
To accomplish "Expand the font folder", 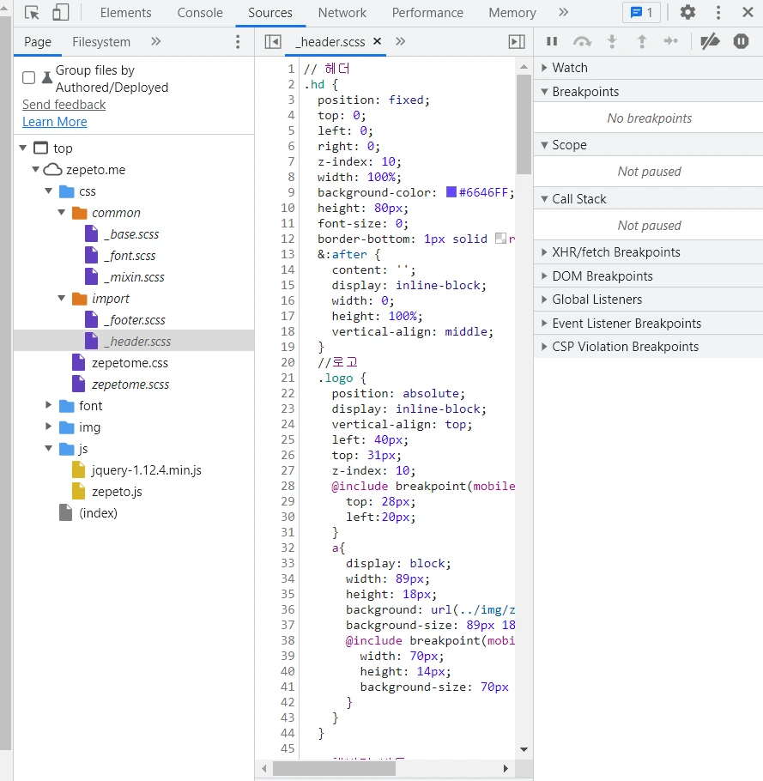I will click(49, 405).
